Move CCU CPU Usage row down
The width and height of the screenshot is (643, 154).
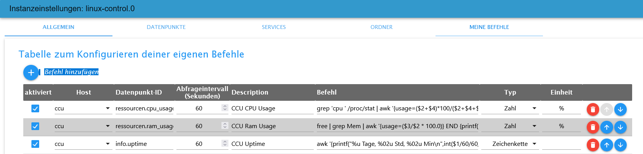pos(621,109)
